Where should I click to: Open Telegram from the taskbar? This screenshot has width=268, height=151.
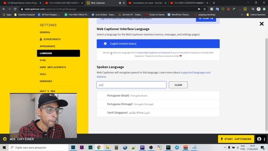(x=177, y=147)
